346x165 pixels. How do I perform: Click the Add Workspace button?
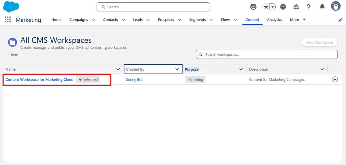(x=319, y=42)
